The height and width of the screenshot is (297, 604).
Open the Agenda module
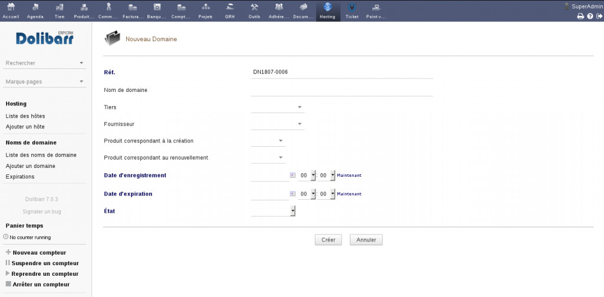coord(35,11)
